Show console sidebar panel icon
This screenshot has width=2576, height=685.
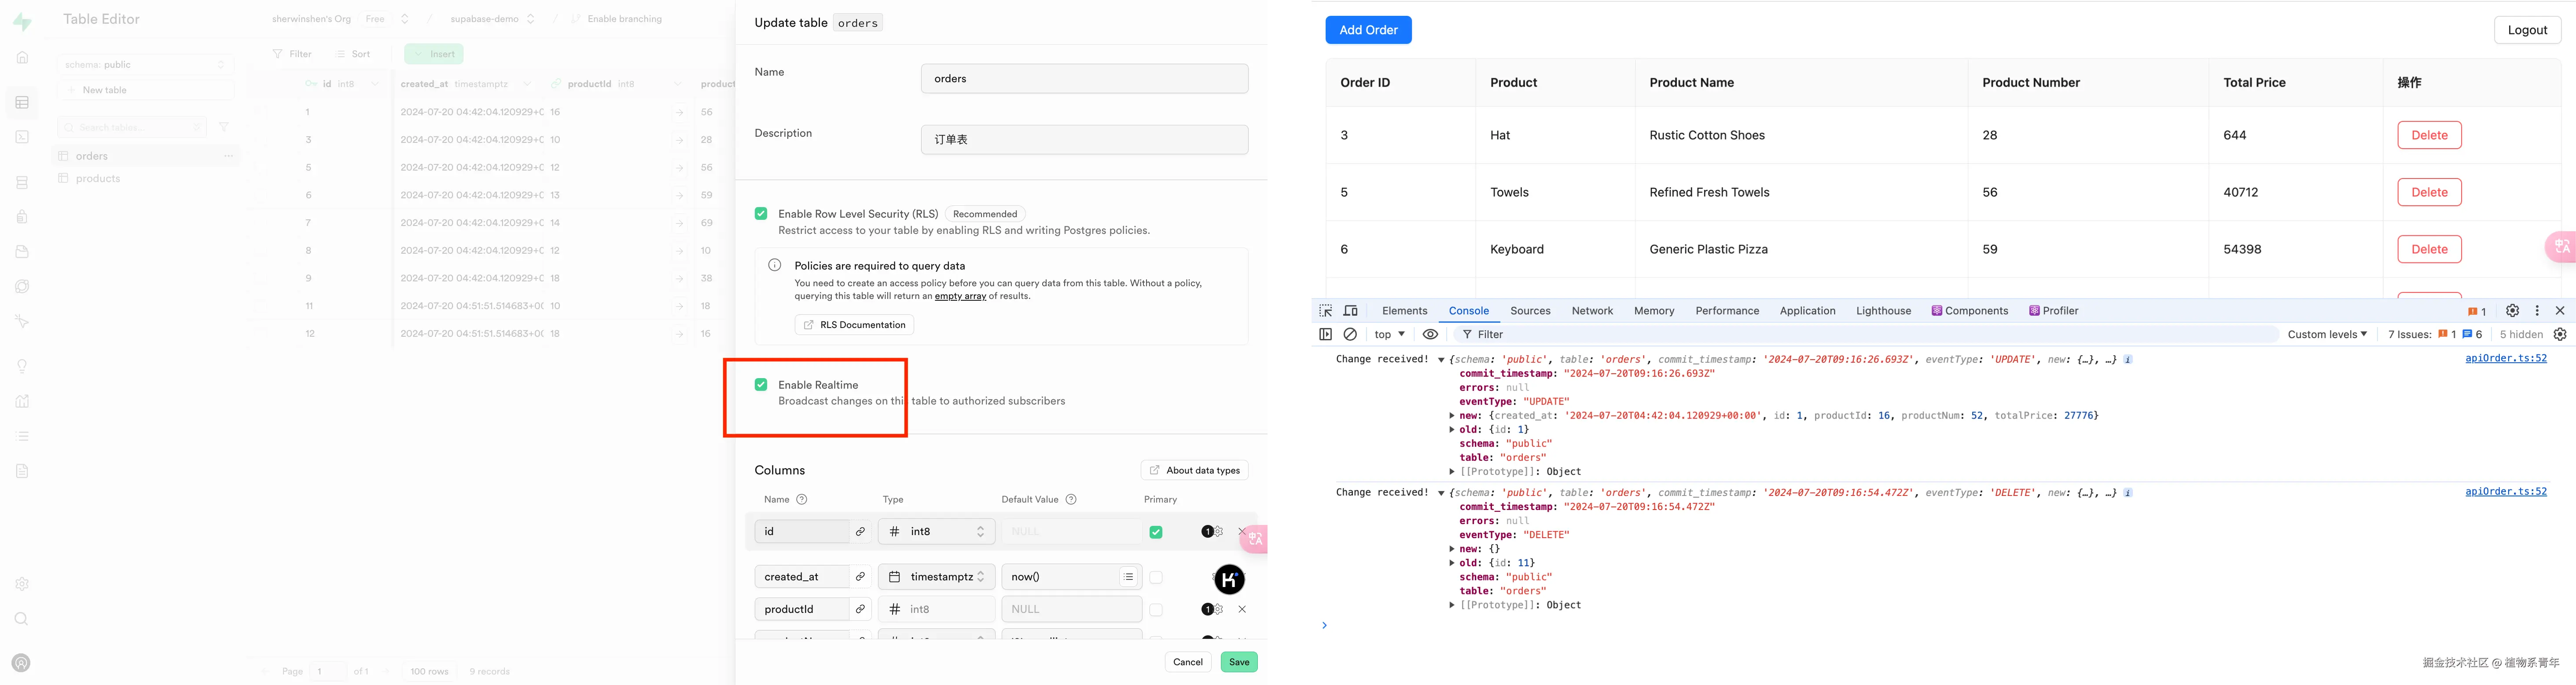(1326, 335)
